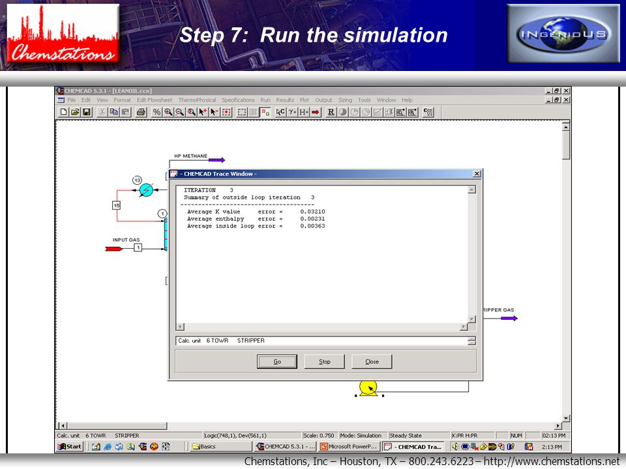Run the simulation with R icon

[331, 112]
